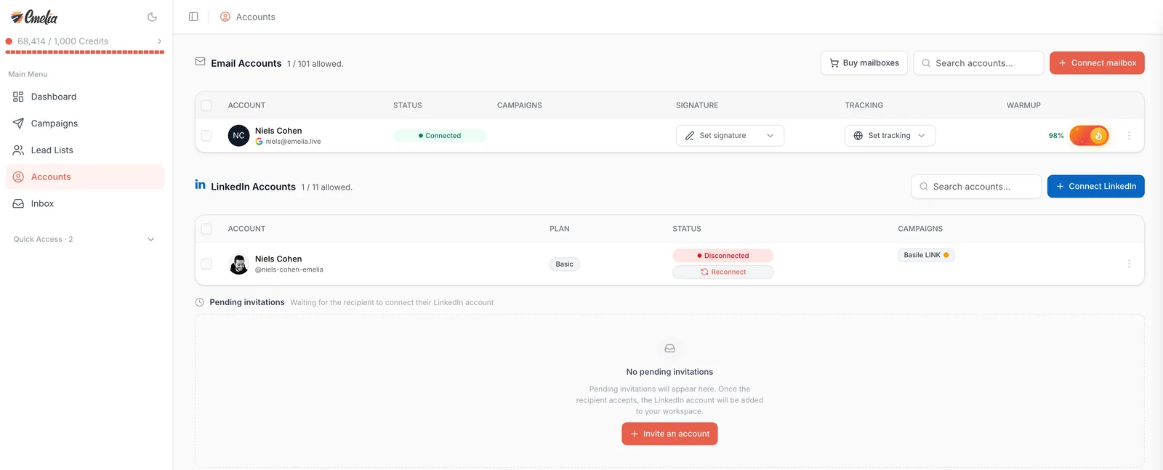The image size is (1163, 470).
Task: Toggle warmup switch for Niels Cohen
Action: click(1089, 136)
